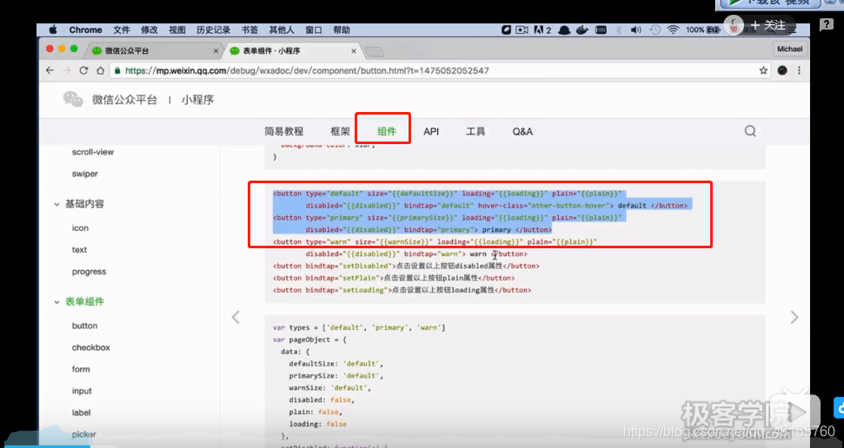Select the 表单组件 · 小程序 tab
Screen dimensions: 844x448
coord(291,50)
